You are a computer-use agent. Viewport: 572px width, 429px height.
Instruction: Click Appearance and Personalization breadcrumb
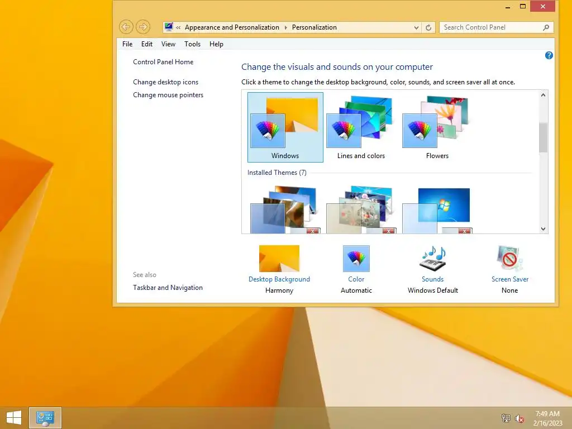232,27
